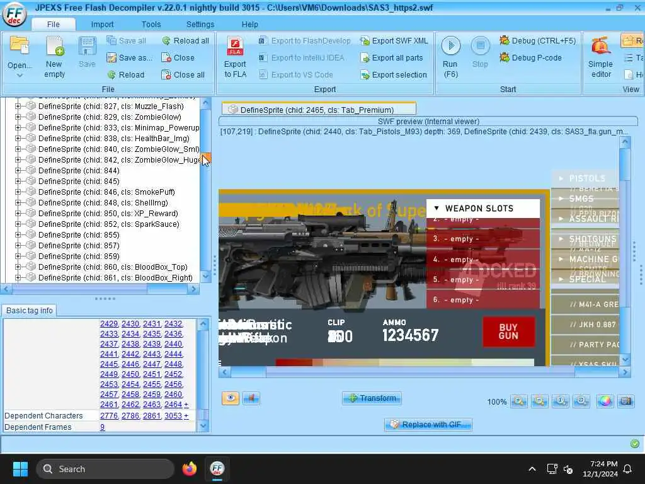
Task: Click Export selection
Action: 394,75
